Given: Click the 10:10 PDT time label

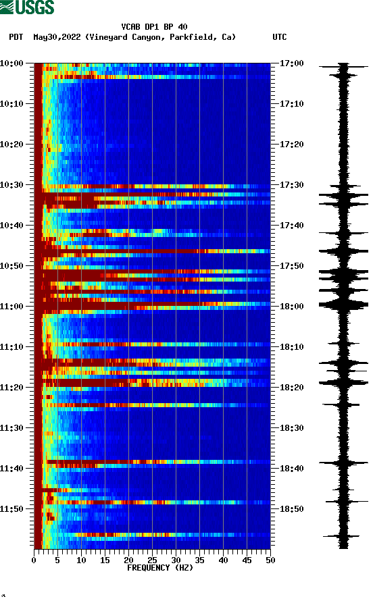Looking at the screenshot, I should [11, 104].
